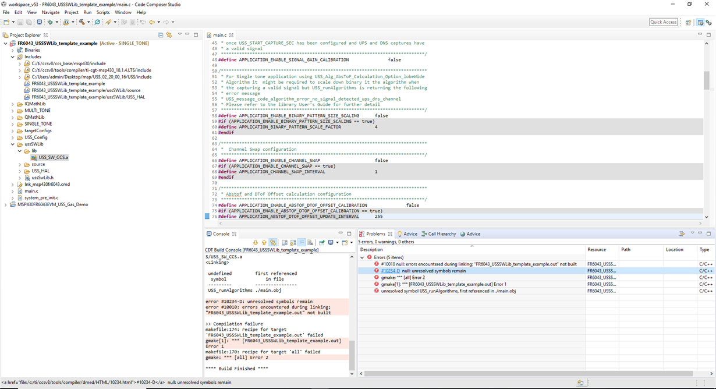Open the New dropdown arrow
This screenshot has width=716, height=389.
(13, 22)
